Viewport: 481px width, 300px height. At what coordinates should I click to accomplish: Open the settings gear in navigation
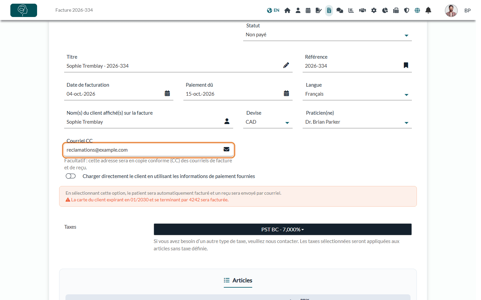tap(374, 10)
